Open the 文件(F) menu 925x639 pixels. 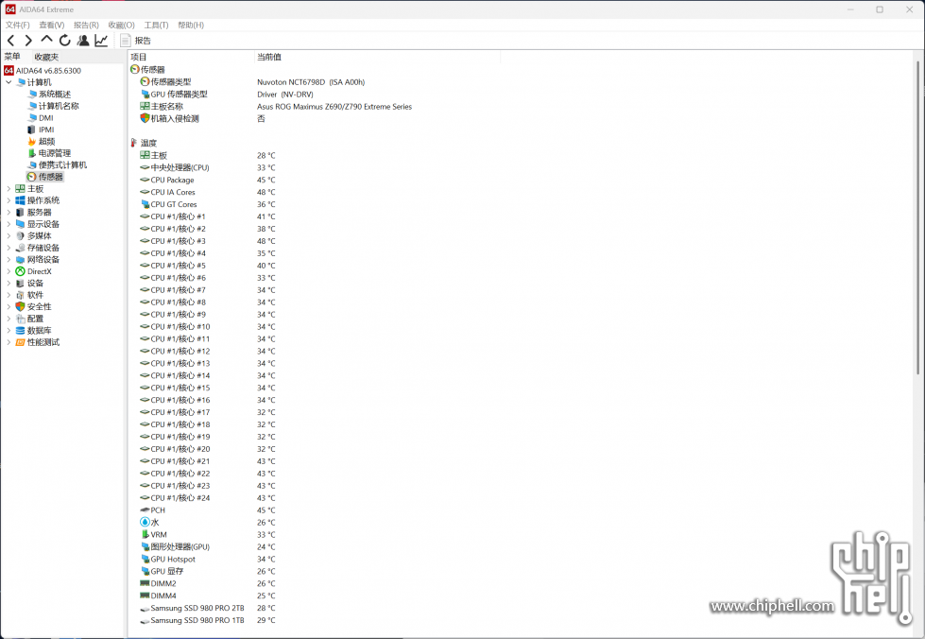(x=18, y=25)
